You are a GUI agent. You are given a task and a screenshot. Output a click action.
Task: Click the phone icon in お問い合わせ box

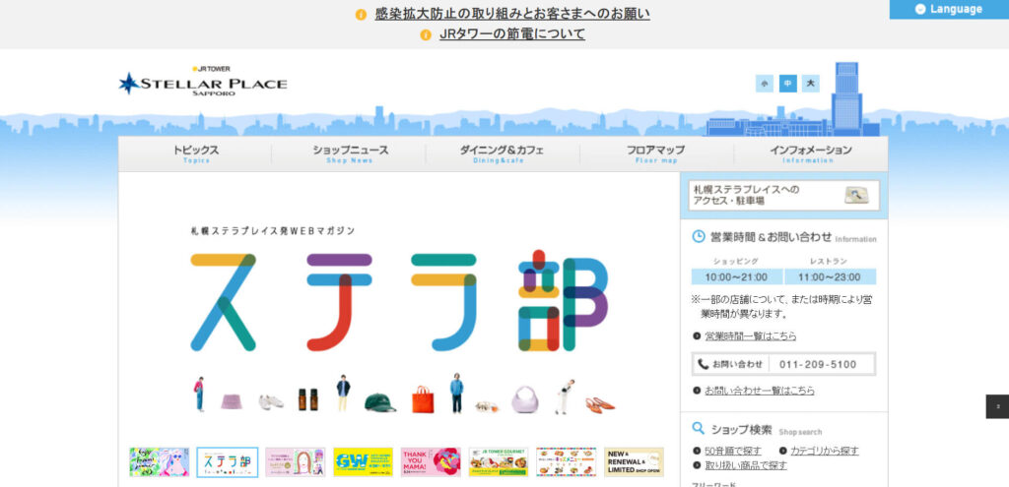[x=704, y=364]
